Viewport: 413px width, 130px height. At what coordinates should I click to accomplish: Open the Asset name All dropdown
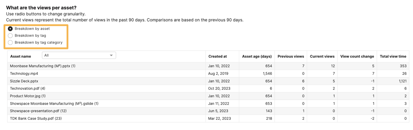coord(79,55)
